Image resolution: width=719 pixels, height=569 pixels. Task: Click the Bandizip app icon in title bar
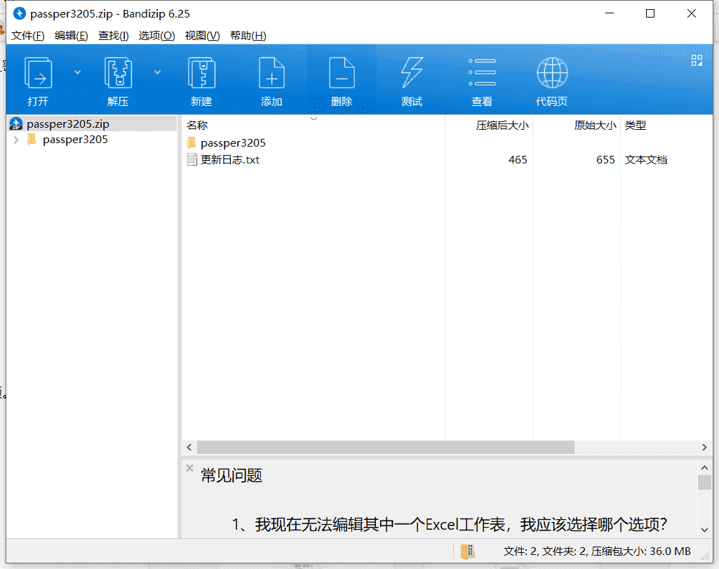coord(19,14)
